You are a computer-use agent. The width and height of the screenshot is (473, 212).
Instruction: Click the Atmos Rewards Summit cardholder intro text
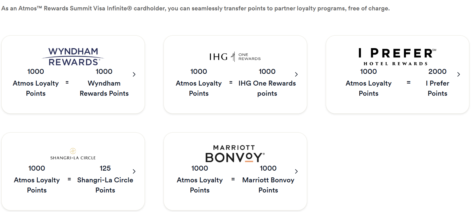[x=196, y=8]
